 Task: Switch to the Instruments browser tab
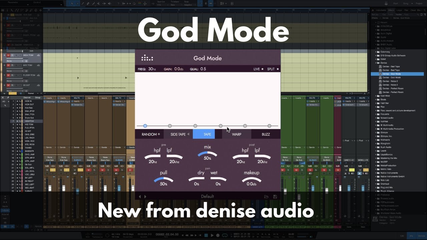click(x=381, y=10)
